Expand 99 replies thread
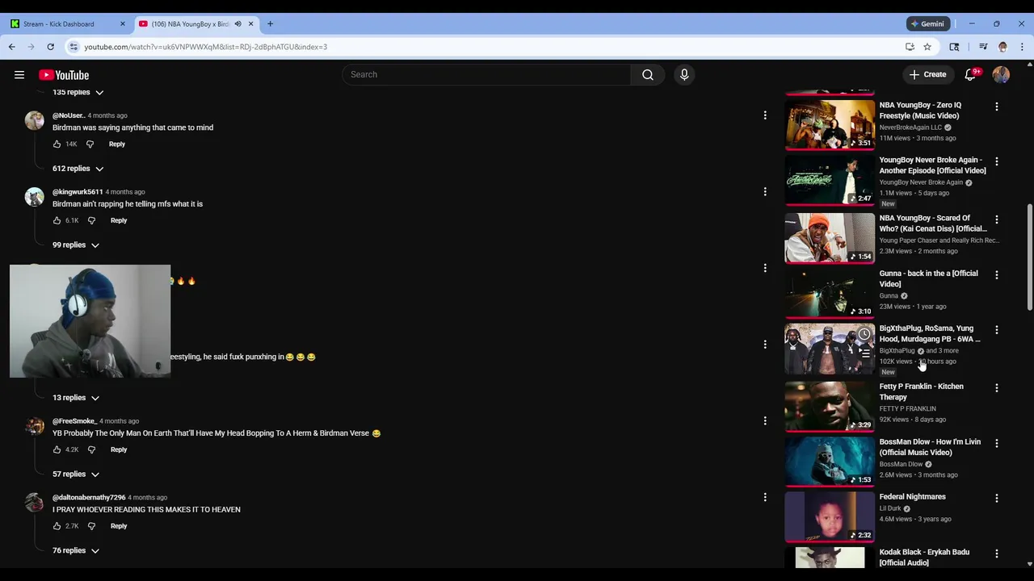Image resolution: width=1034 pixels, height=581 pixels. pyautogui.click(x=76, y=245)
